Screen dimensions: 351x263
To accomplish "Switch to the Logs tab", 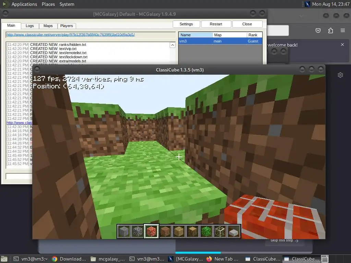I will tap(29, 26).
